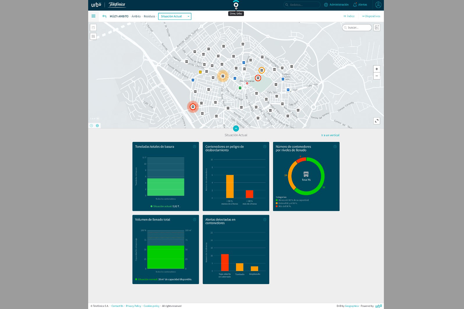Select MÚLTI-AMBITO breadcrumb
This screenshot has height=309, width=464.
tap(119, 16)
